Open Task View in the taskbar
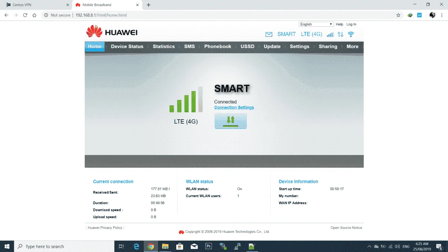448x252 pixels. (x=121, y=246)
